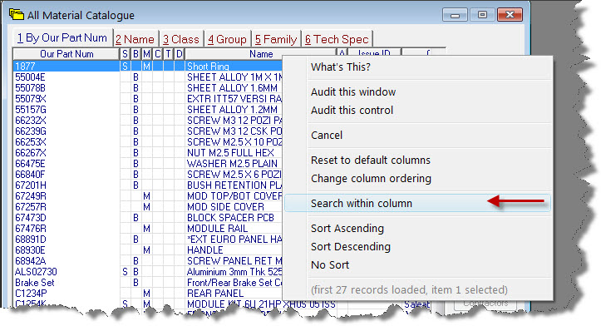Click the SHEET ALLOY 1.2MM name
This screenshot has width=601, height=326.
[x=232, y=109]
